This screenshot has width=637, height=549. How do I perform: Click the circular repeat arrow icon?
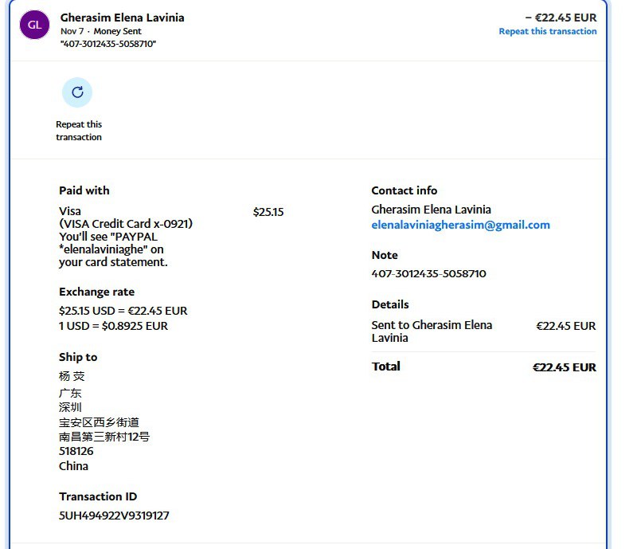77,92
